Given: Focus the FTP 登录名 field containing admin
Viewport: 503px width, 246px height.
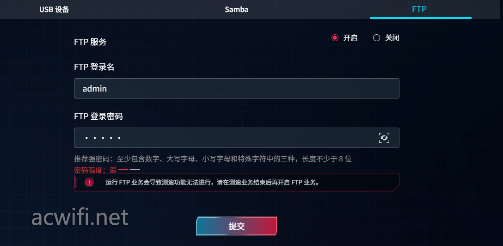Looking at the screenshot, I should click(x=236, y=88).
